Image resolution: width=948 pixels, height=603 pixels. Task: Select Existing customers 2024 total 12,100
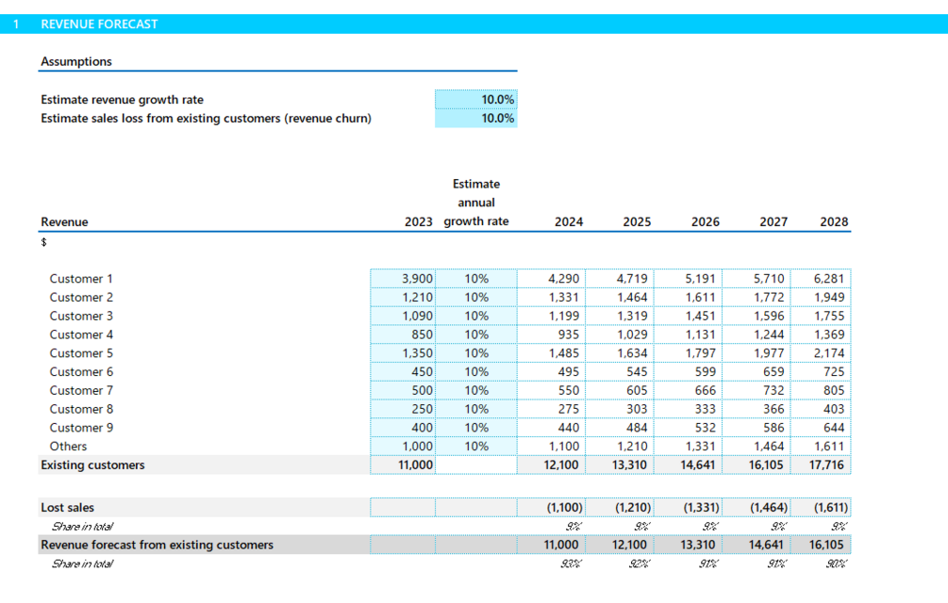click(552, 465)
